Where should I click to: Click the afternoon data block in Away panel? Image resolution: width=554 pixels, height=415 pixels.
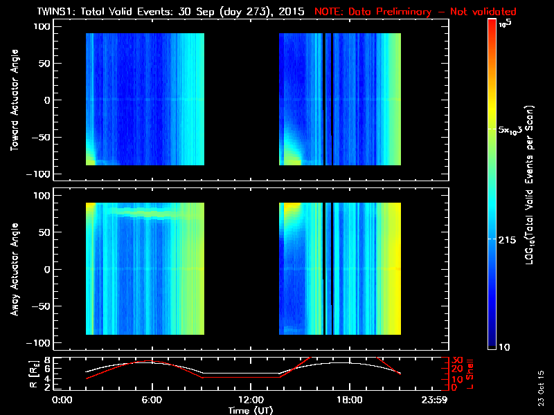[x=340, y=268]
